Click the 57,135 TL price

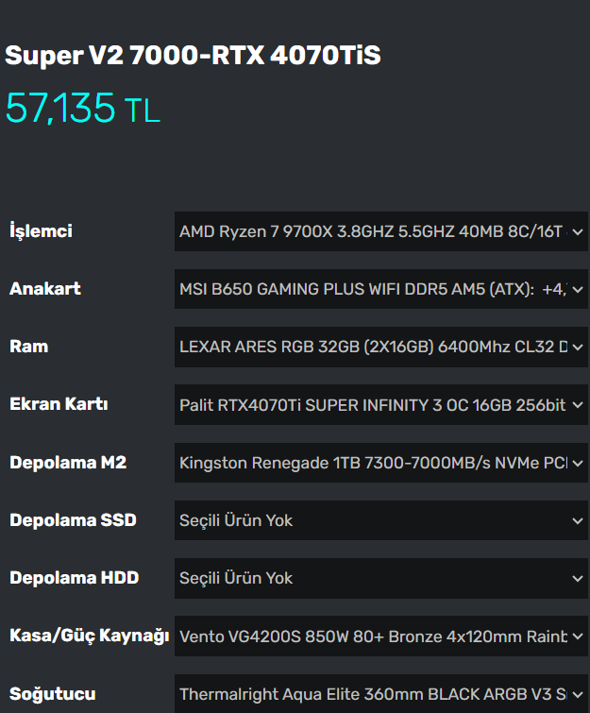(83, 110)
